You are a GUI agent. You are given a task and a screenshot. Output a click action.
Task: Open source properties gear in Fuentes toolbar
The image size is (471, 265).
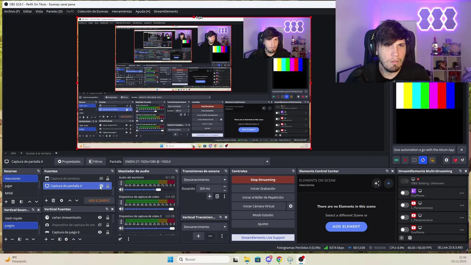coord(61,201)
